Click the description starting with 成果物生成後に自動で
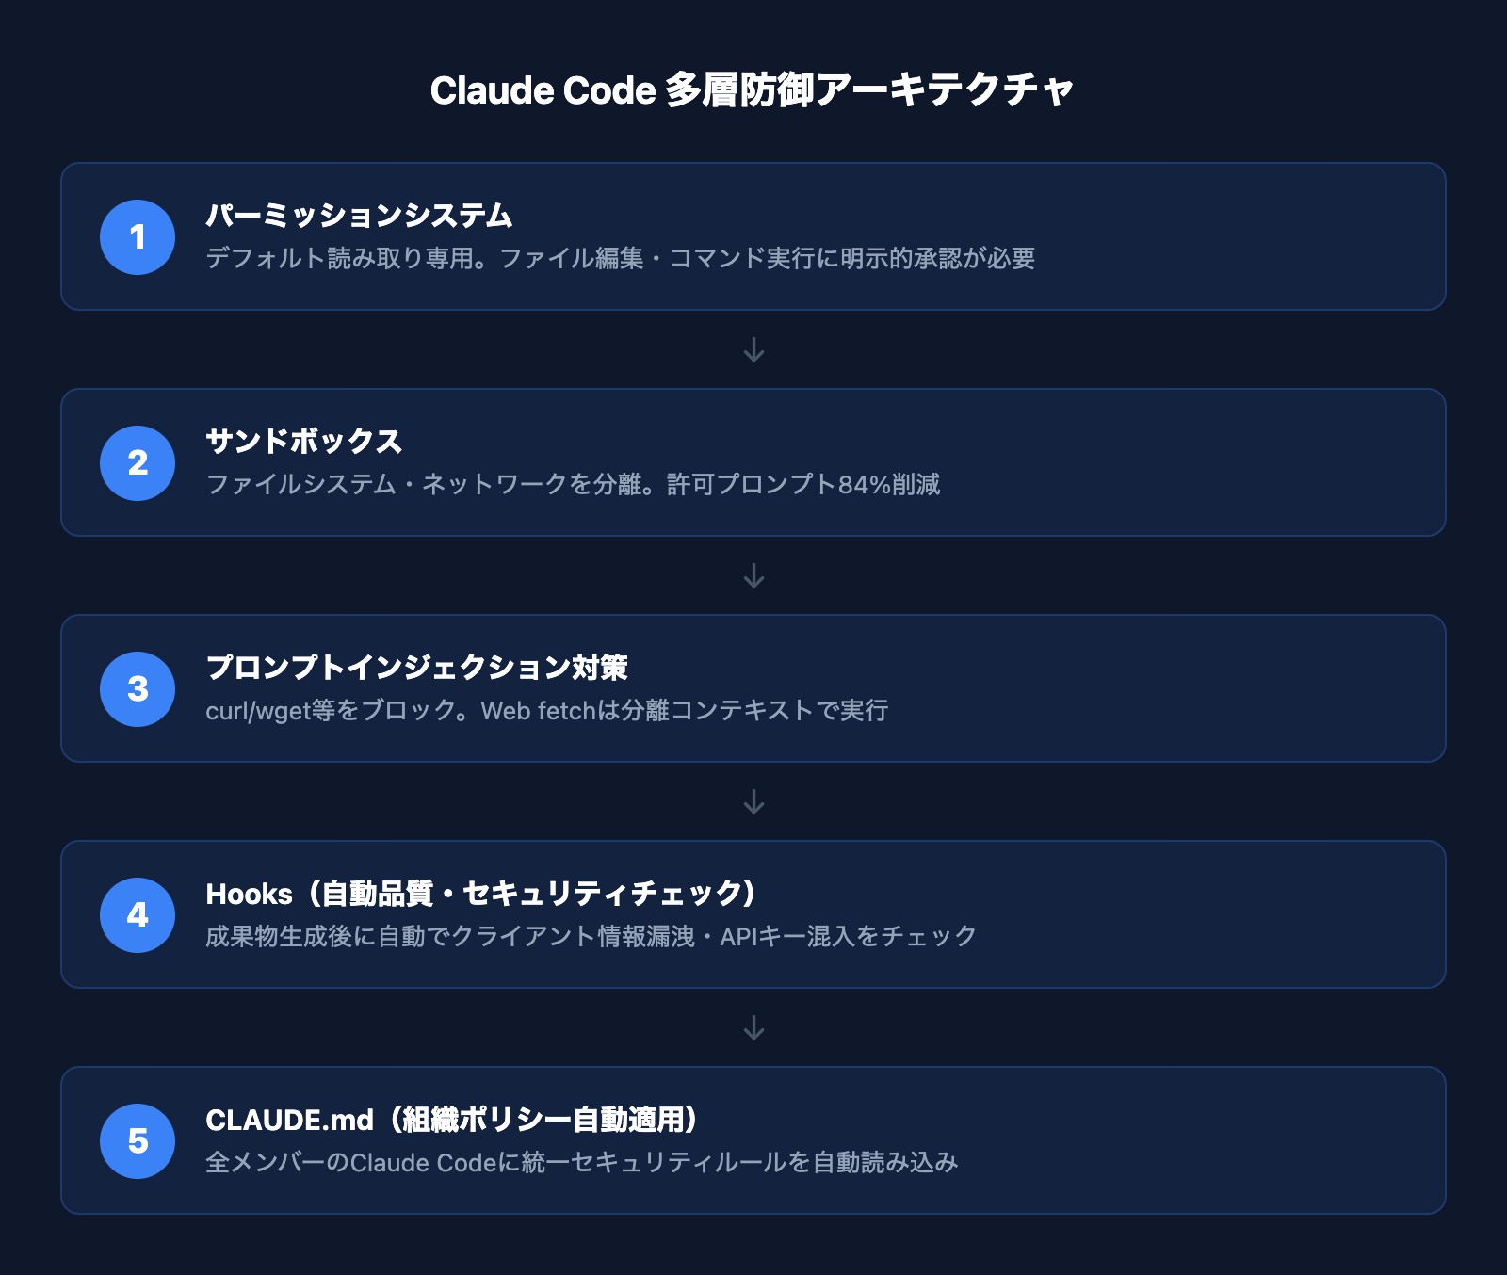Viewport: 1507px width, 1275px height. click(591, 936)
